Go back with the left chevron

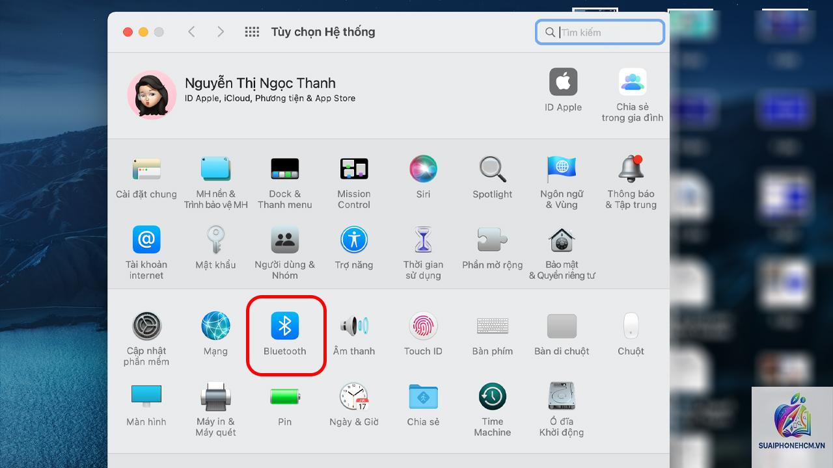191,32
